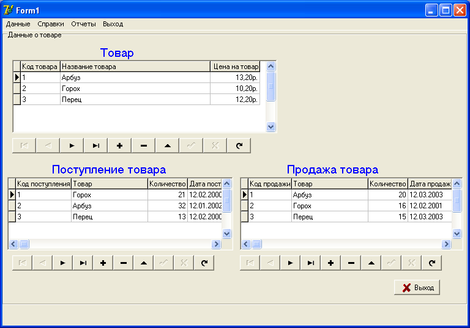Open the Данные menu

point(18,24)
